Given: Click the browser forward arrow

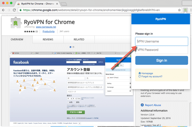Looking at the screenshot, I should [9, 10].
